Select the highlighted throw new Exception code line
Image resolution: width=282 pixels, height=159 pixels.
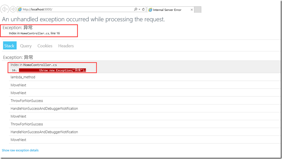(x=53, y=70)
